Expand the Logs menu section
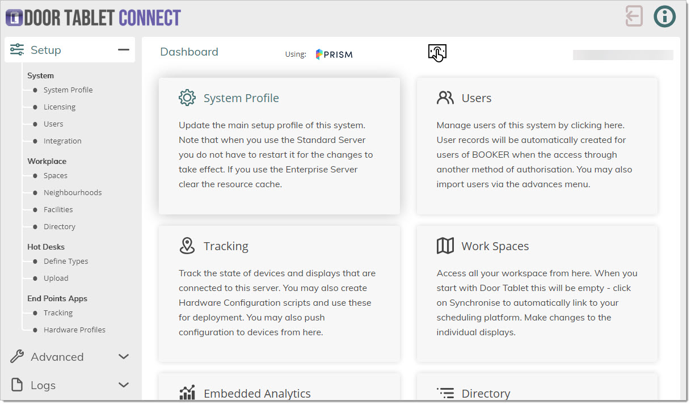Screen dimensions: 691x405 [123, 385]
